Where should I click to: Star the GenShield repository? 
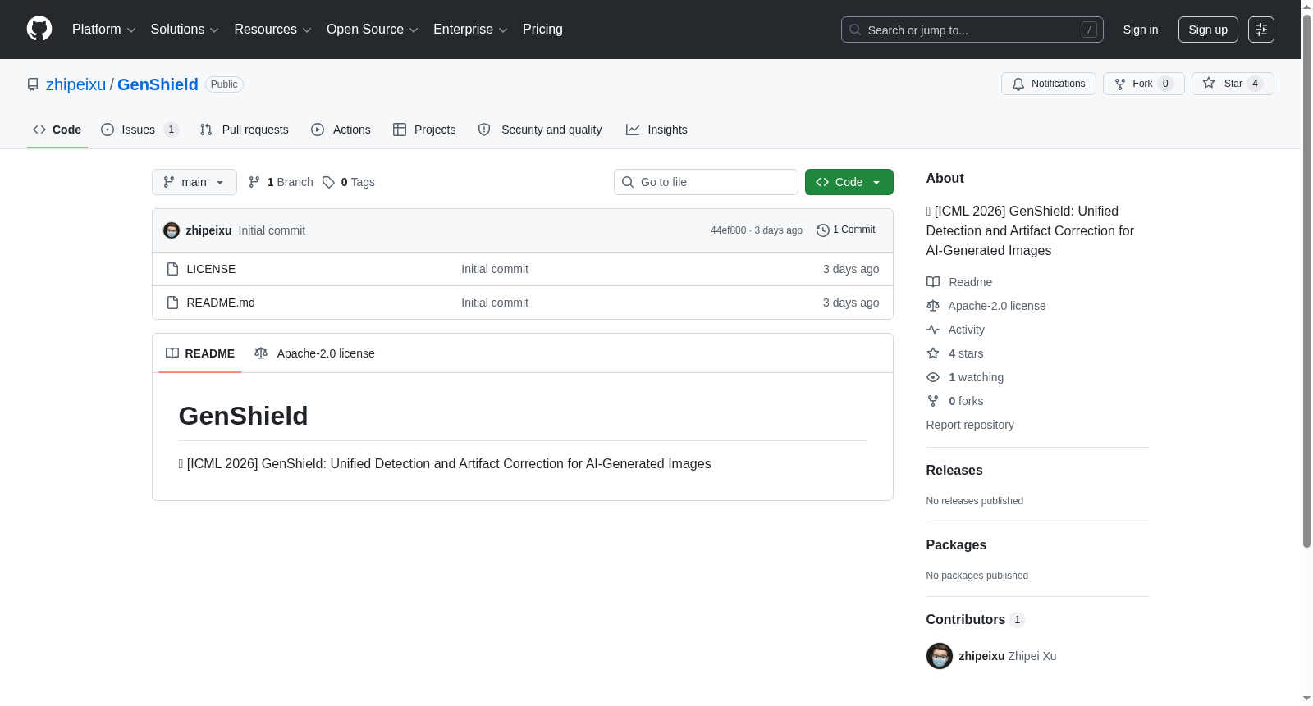pyautogui.click(x=1232, y=84)
